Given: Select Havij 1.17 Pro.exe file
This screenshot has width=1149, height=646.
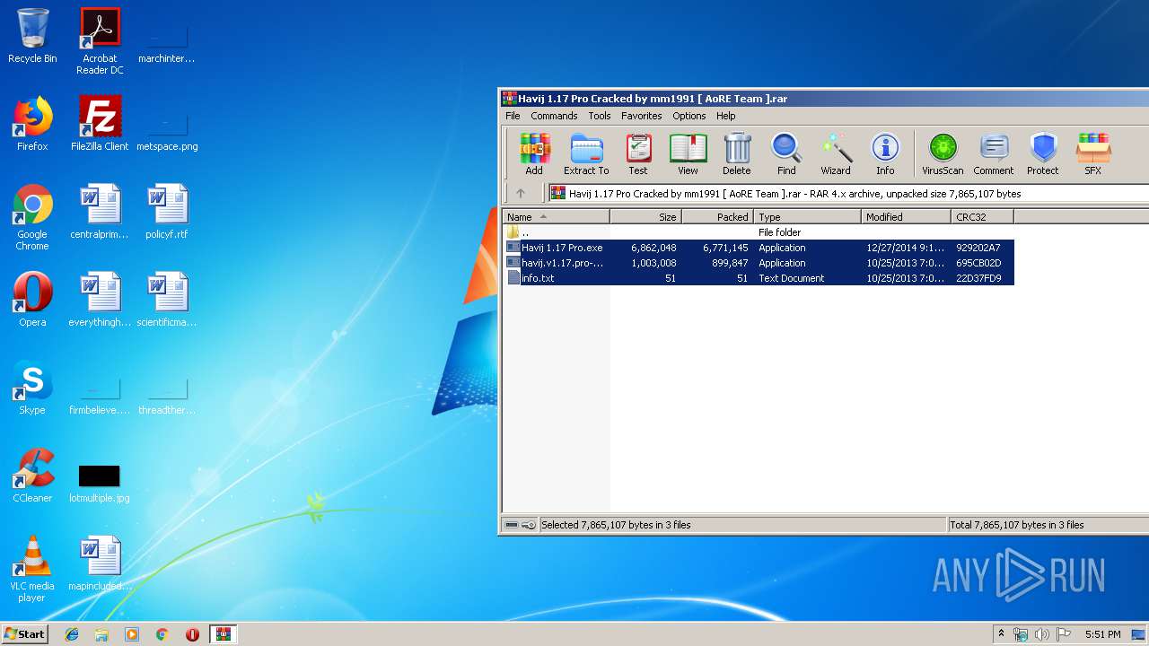Looking at the screenshot, I should (x=759, y=248).
